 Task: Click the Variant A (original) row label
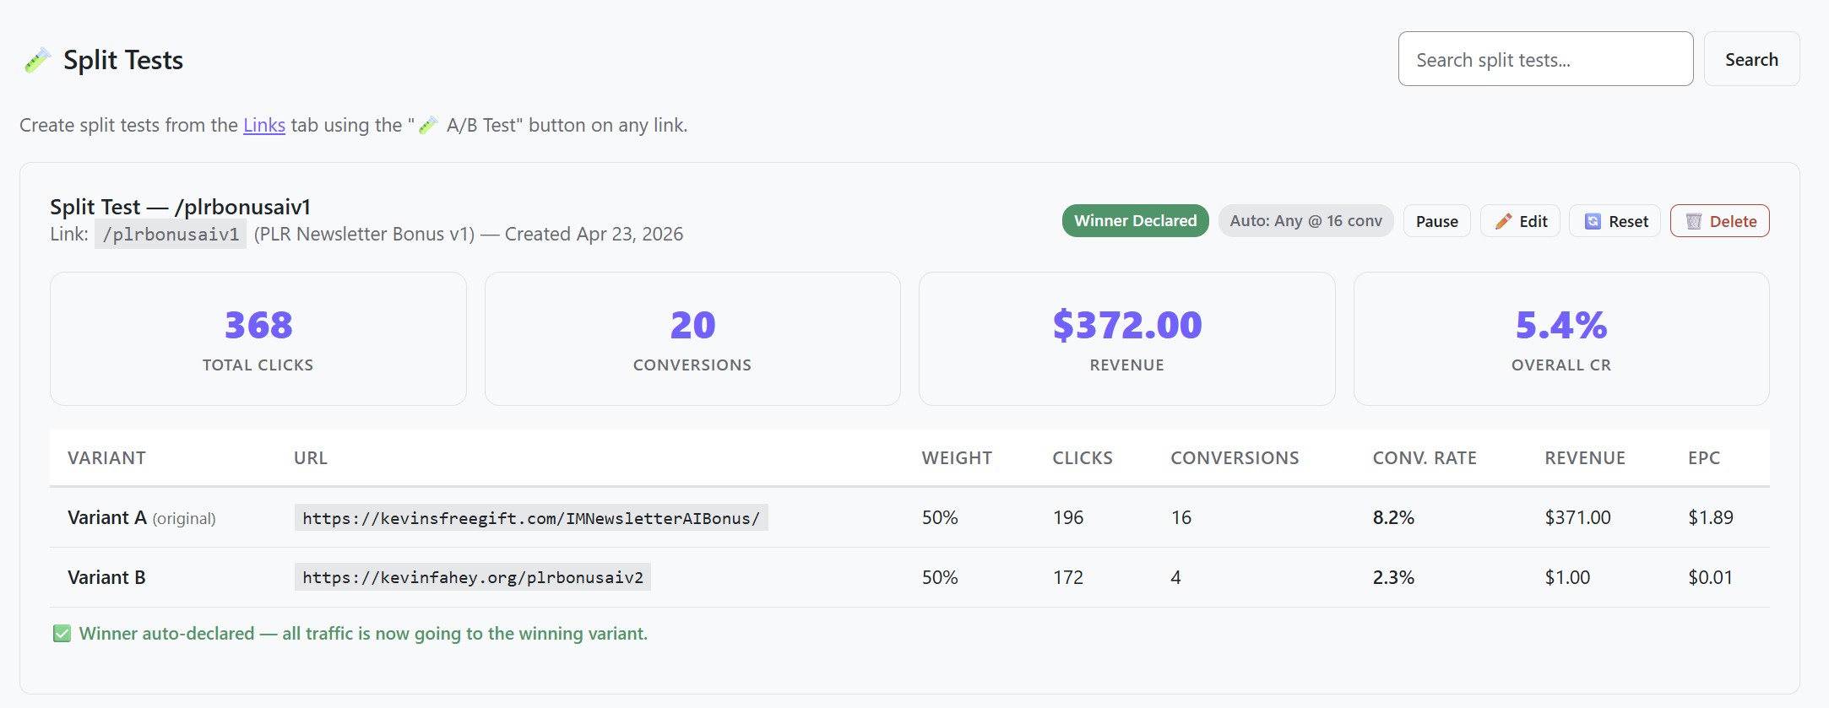tap(142, 518)
